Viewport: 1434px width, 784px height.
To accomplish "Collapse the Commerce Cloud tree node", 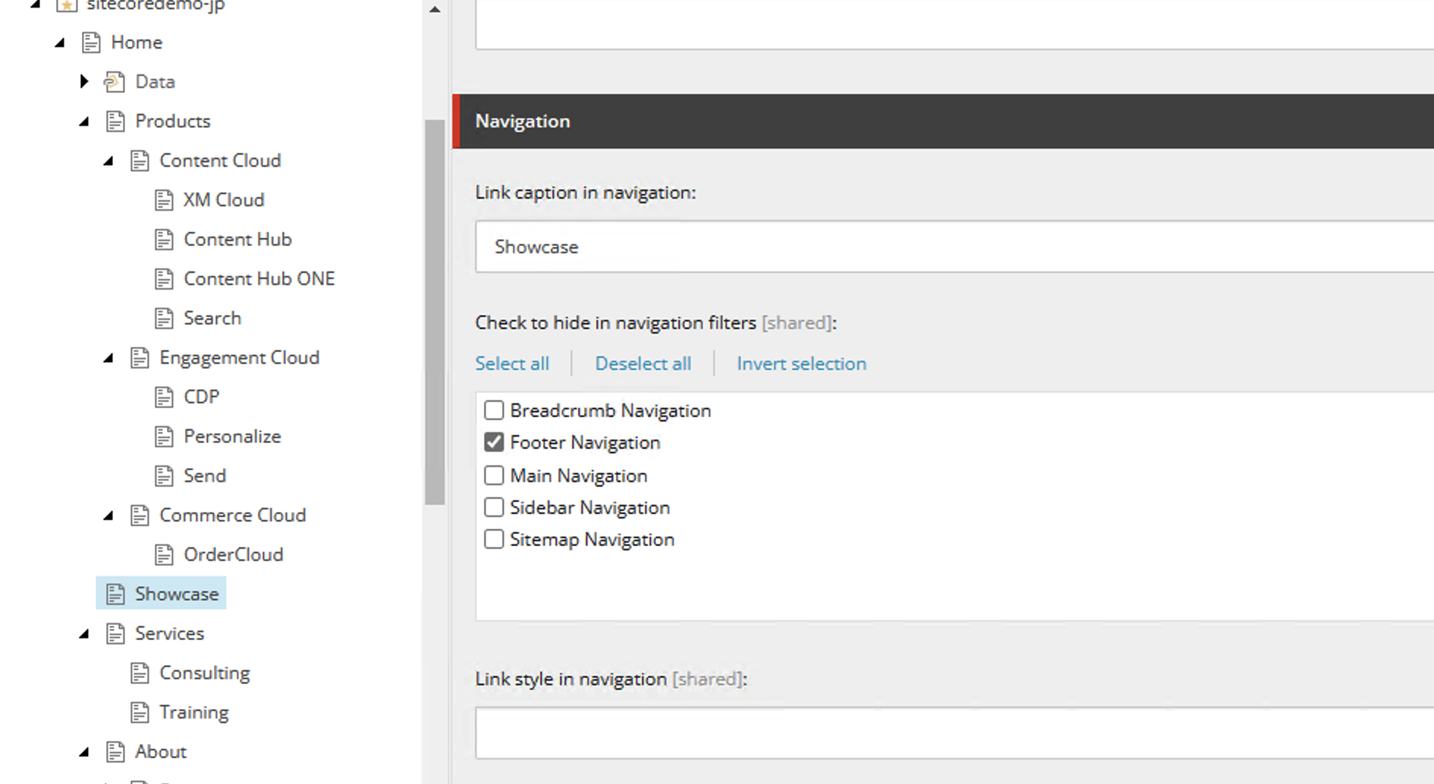I will [108, 516].
